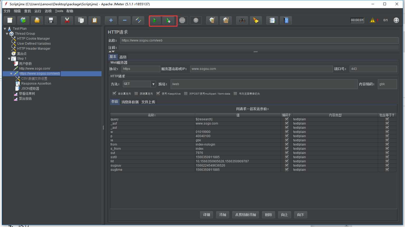The width and height of the screenshot is (405, 227).
Task: Open the 方法 GET method dropdown
Action: (153, 84)
